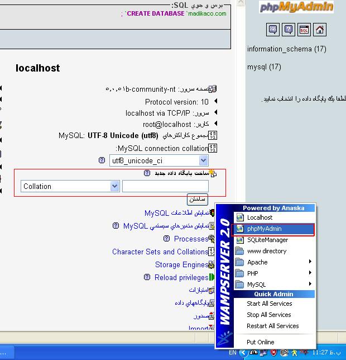The height and width of the screenshot is (360, 346).
Task: Click folder icon beside Apache entry
Action: click(240, 262)
